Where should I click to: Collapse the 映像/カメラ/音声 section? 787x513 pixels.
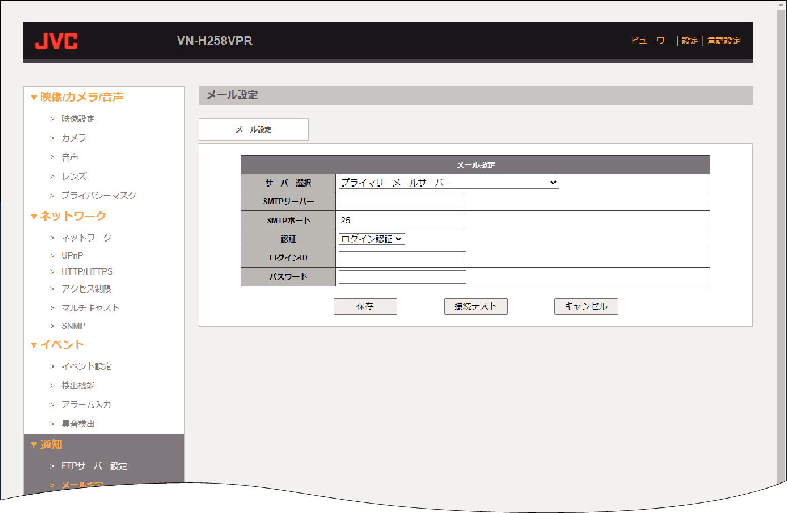[77, 97]
